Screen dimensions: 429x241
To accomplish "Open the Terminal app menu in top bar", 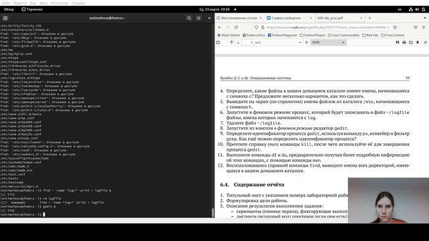I will pyautogui.click(x=32, y=9).
